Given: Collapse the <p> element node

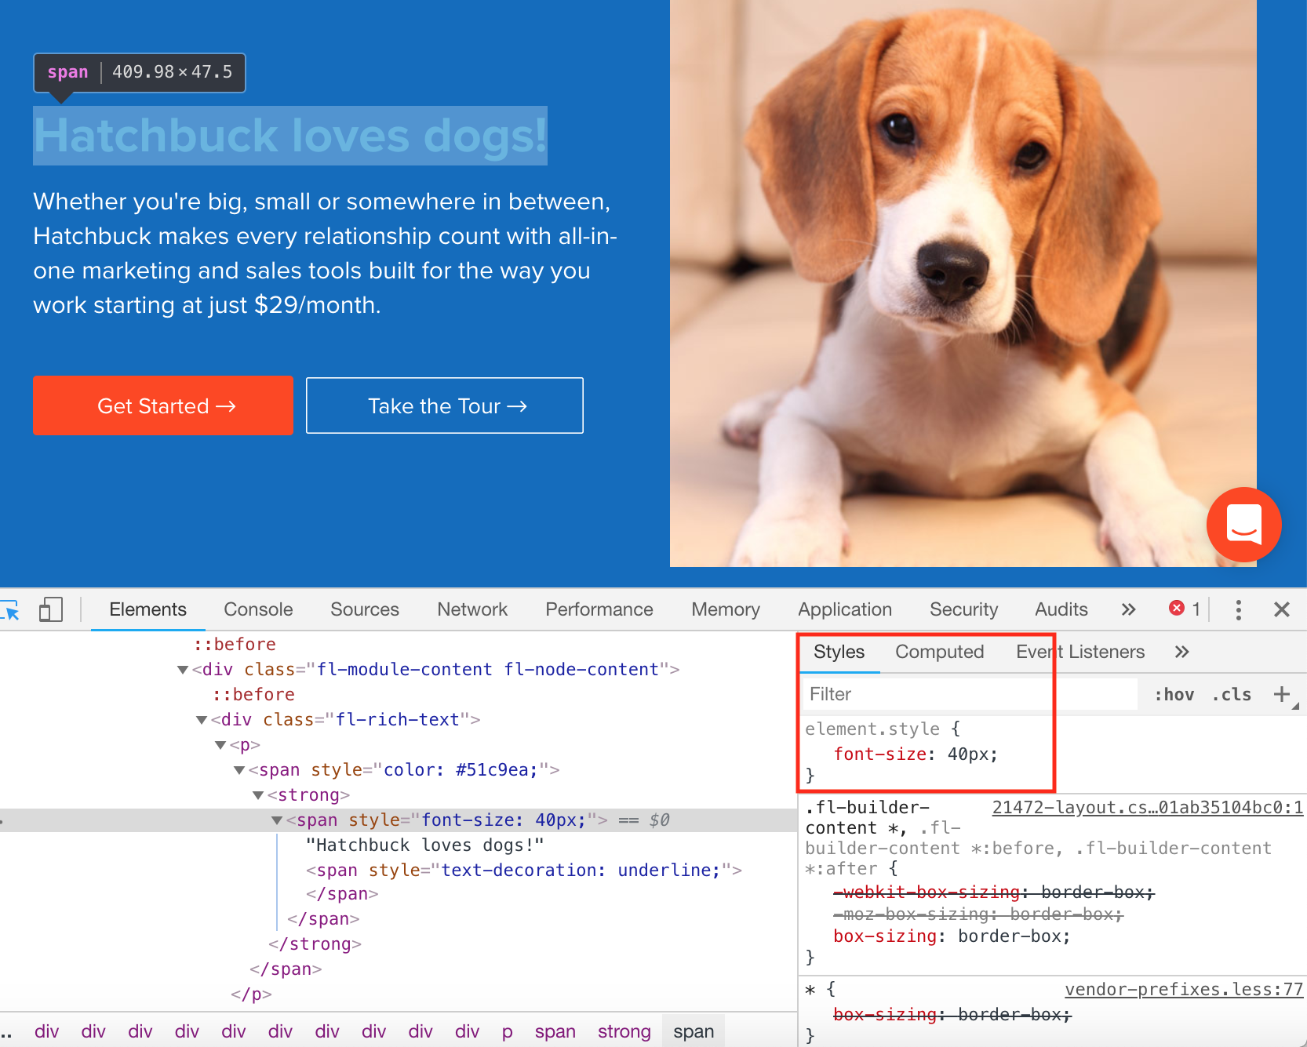Looking at the screenshot, I should pyautogui.click(x=220, y=745).
